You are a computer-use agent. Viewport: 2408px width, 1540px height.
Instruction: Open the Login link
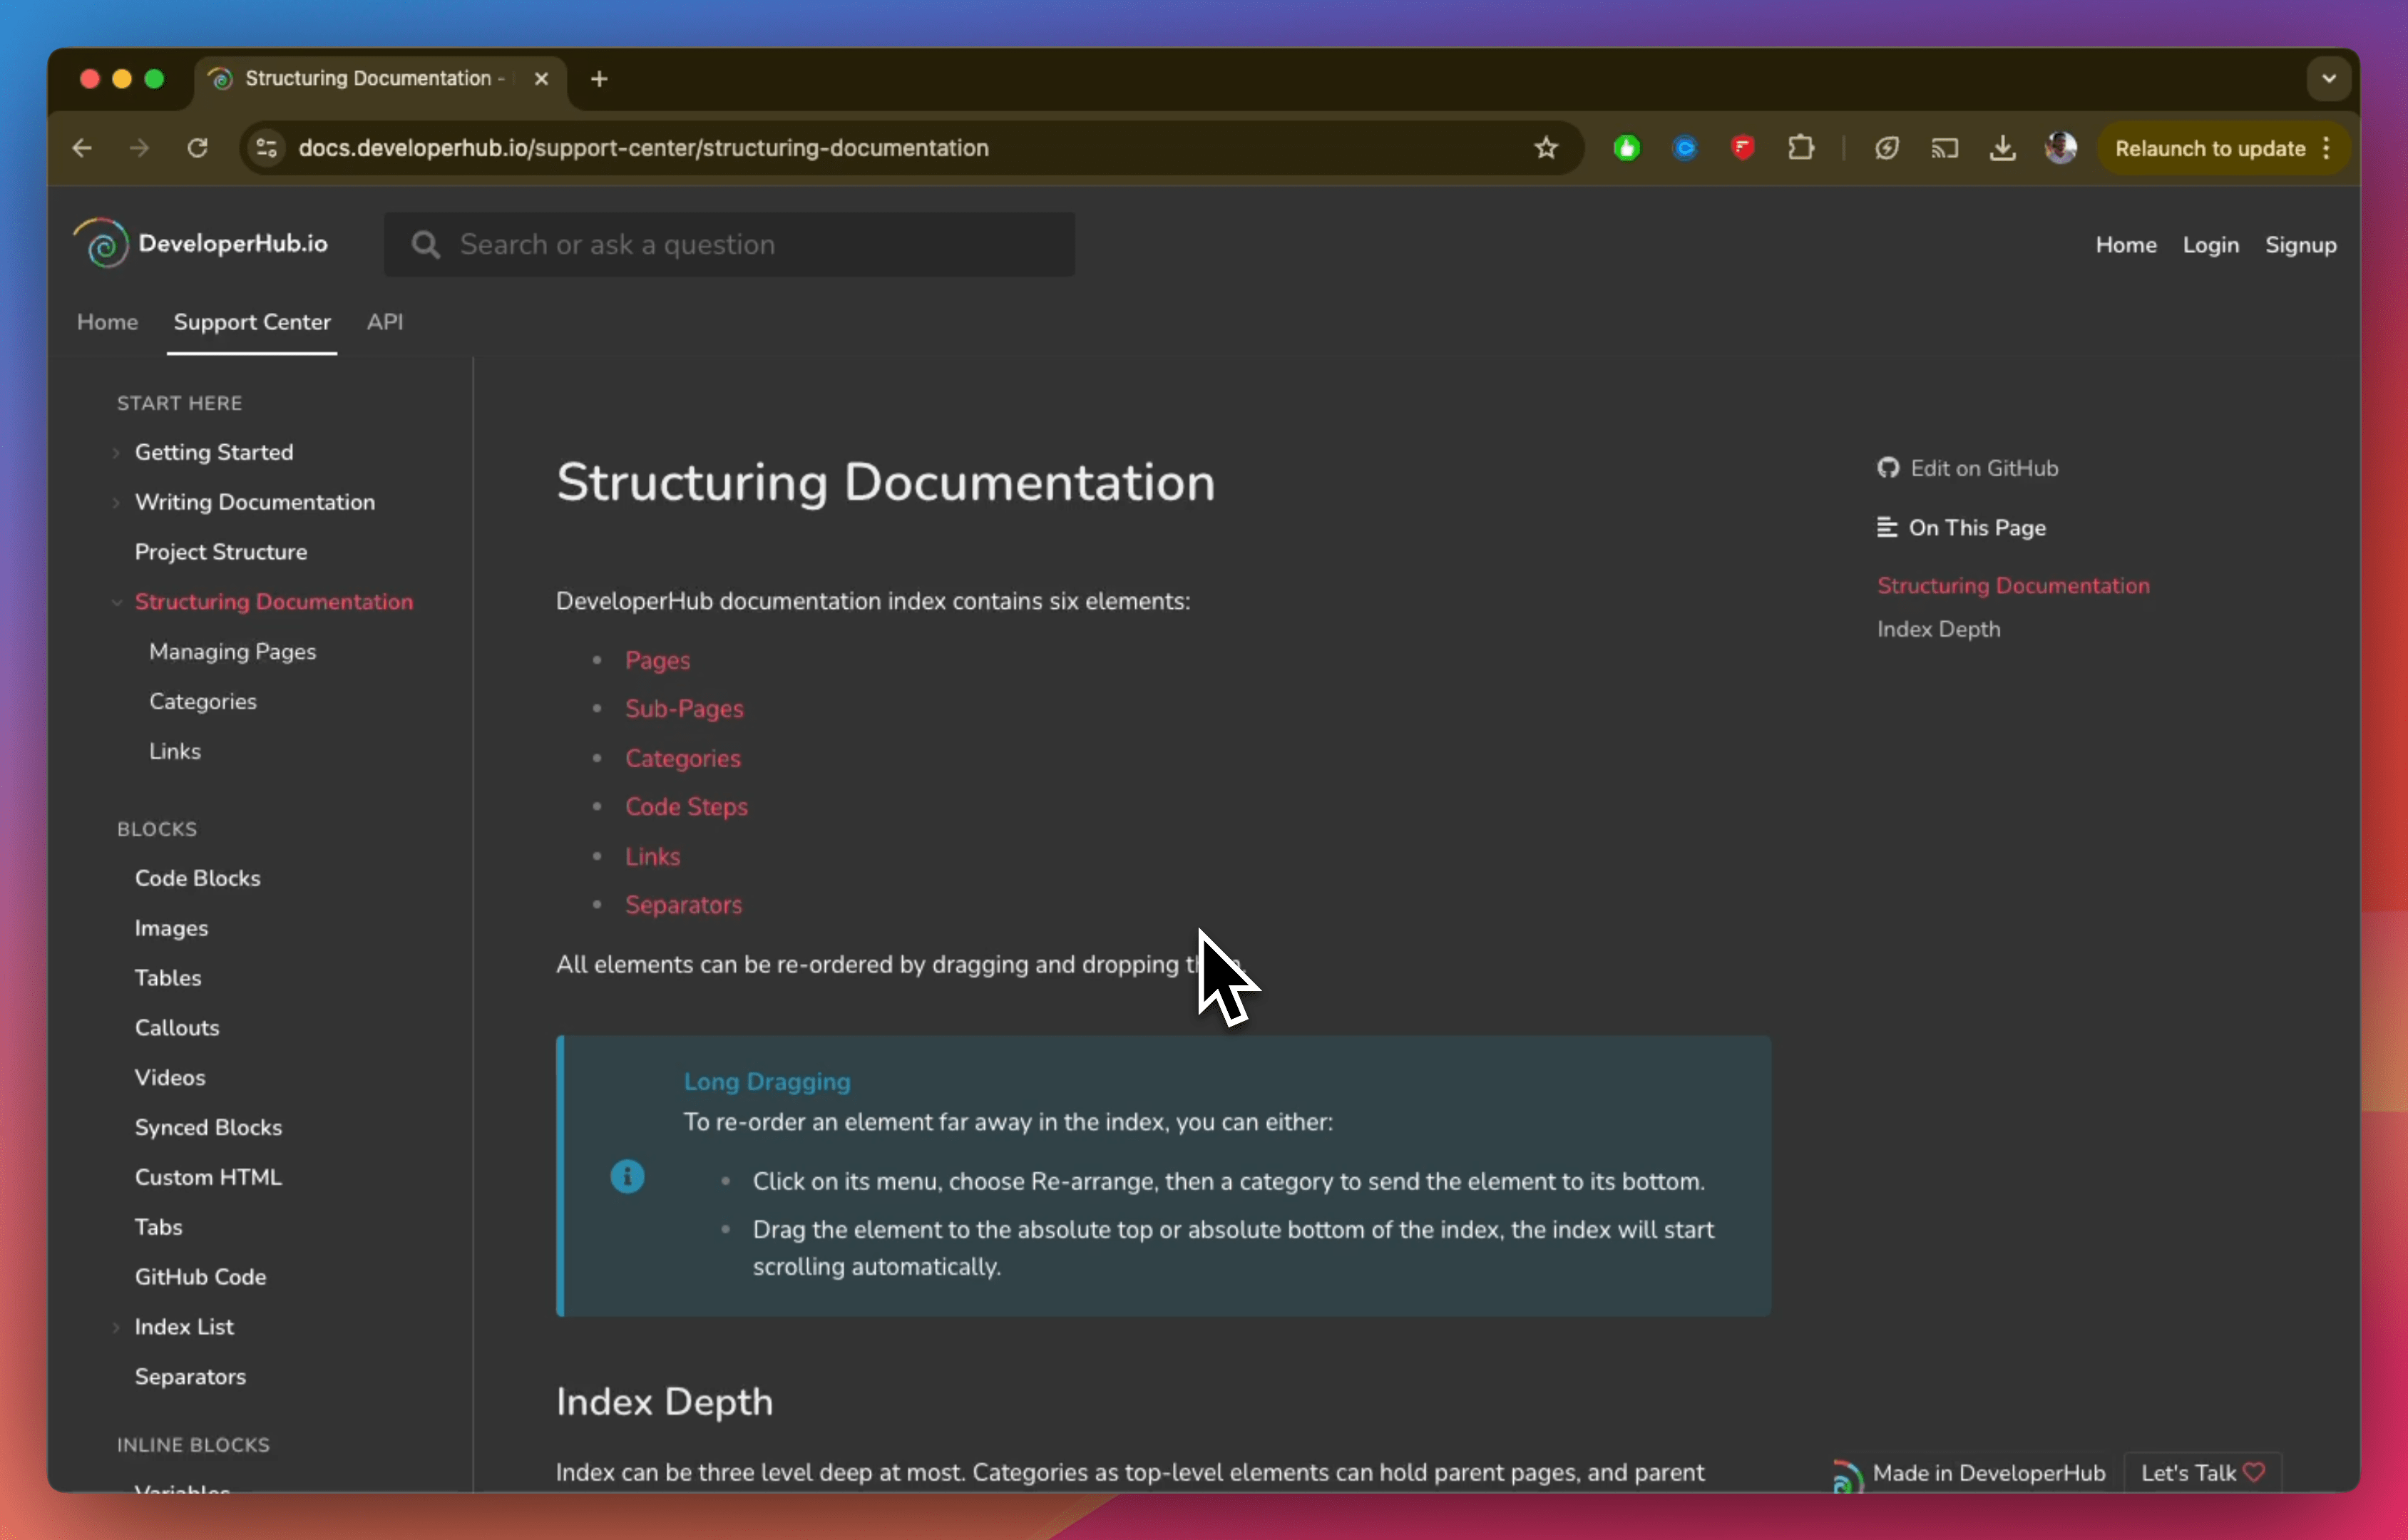tap(2210, 245)
